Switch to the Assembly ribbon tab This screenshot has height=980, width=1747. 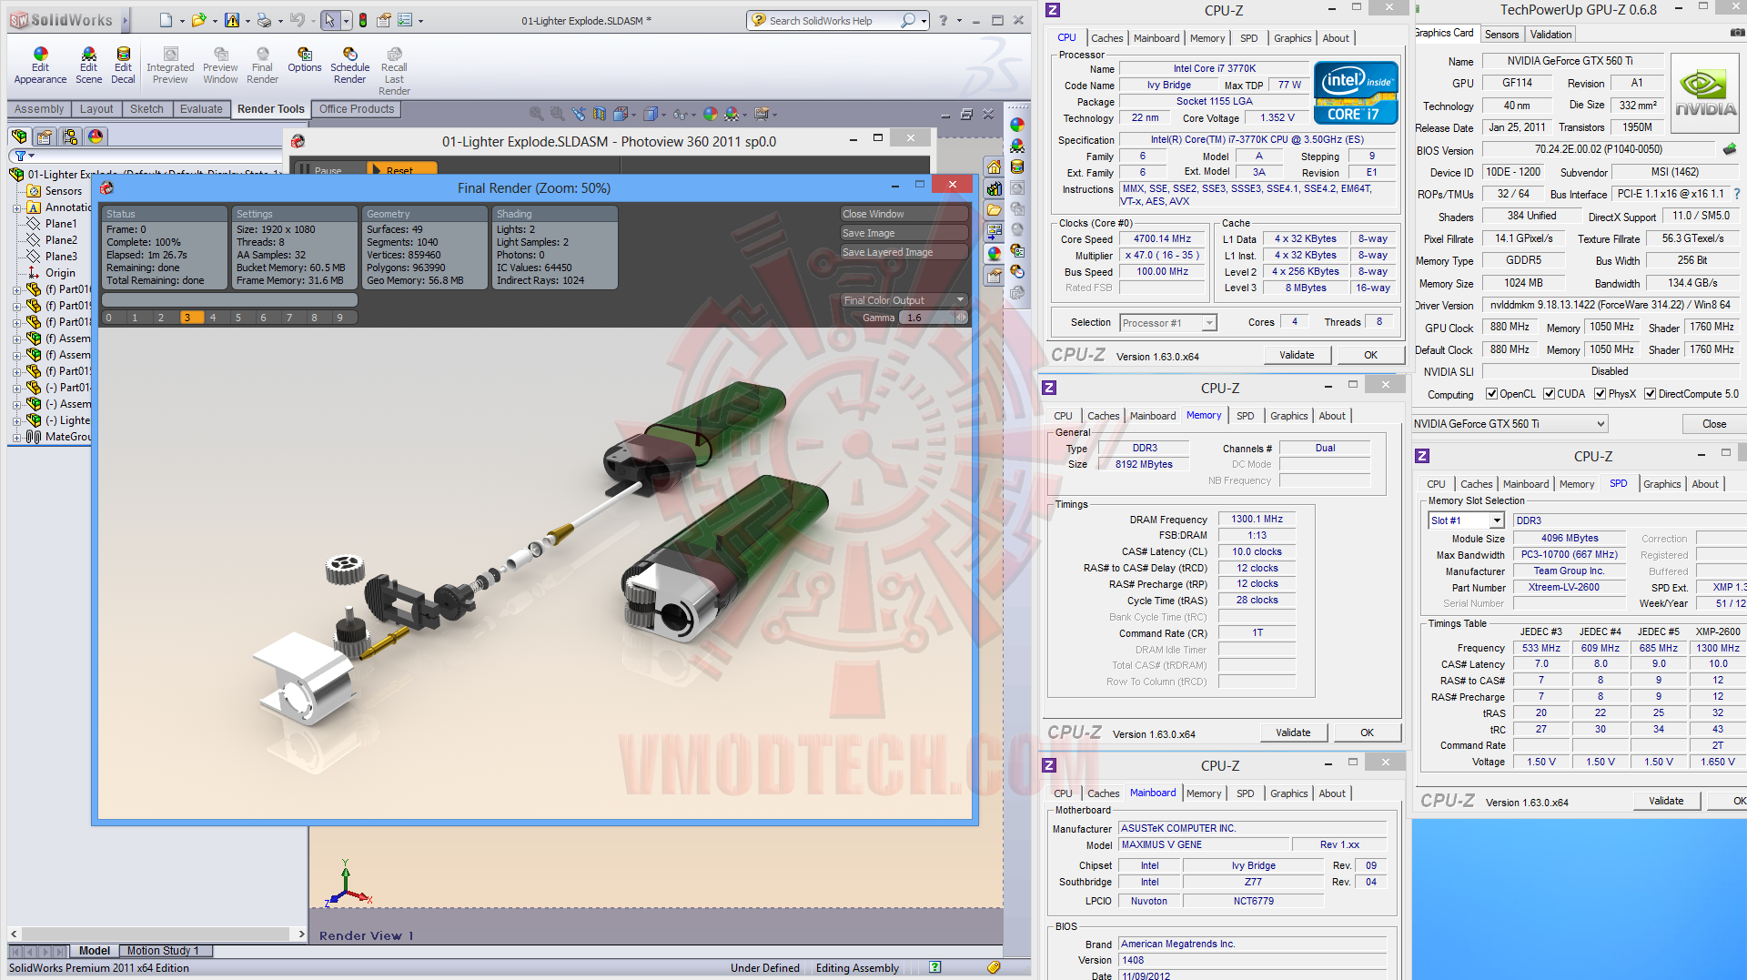39,109
